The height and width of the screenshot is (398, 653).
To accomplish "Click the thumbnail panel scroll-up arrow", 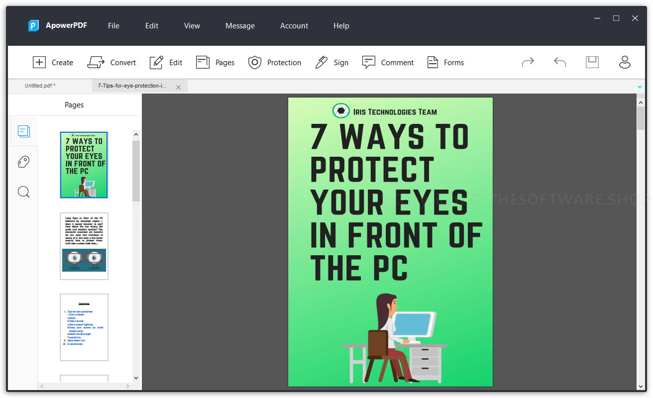I will point(136,134).
